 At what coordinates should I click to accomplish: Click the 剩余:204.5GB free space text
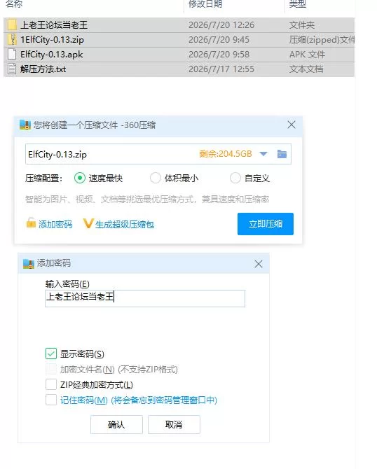coord(226,154)
